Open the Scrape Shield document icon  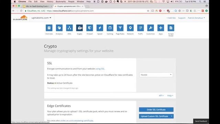171,28
